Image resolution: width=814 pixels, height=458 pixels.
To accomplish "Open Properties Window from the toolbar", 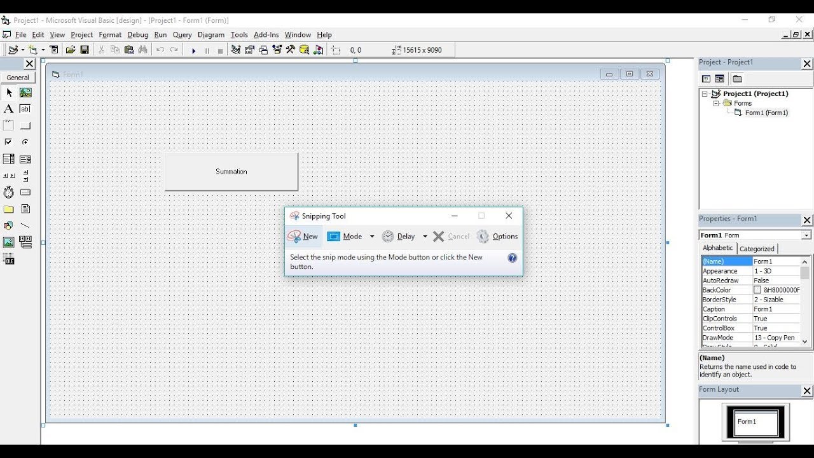I will (249, 50).
